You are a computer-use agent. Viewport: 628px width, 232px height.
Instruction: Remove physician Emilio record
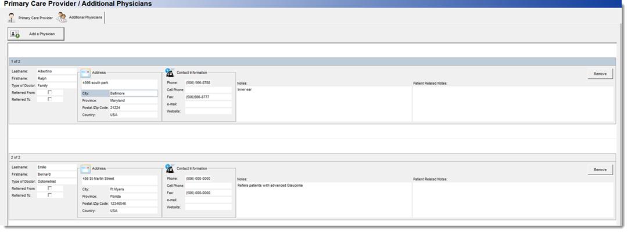pyautogui.click(x=600, y=170)
